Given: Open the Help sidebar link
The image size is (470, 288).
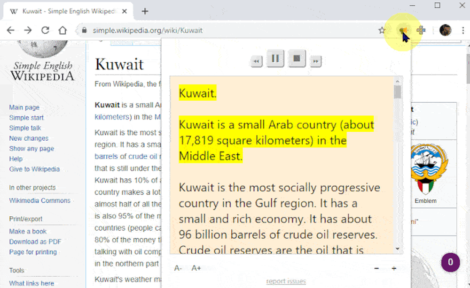Looking at the screenshot, I should click(x=16, y=159).
